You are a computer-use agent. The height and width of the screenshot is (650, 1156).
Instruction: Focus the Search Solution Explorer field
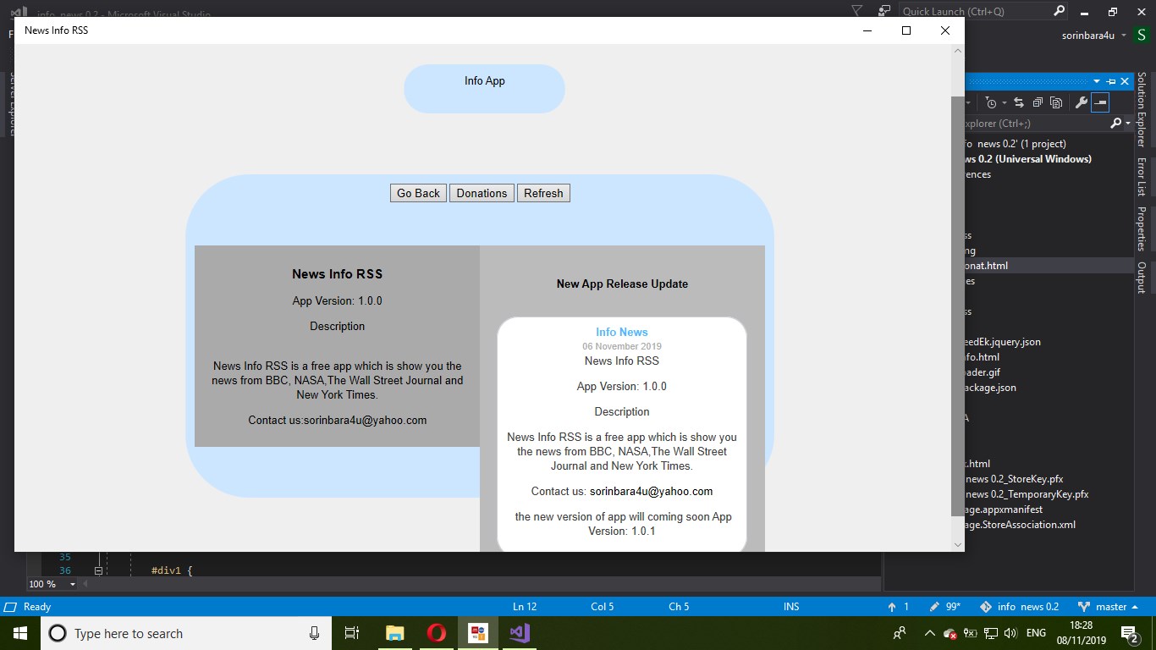[x=1036, y=124]
